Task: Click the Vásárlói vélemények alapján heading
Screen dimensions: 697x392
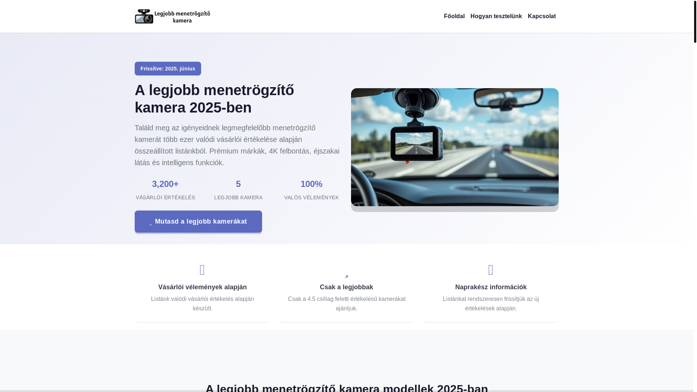Action: click(x=202, y=287)
